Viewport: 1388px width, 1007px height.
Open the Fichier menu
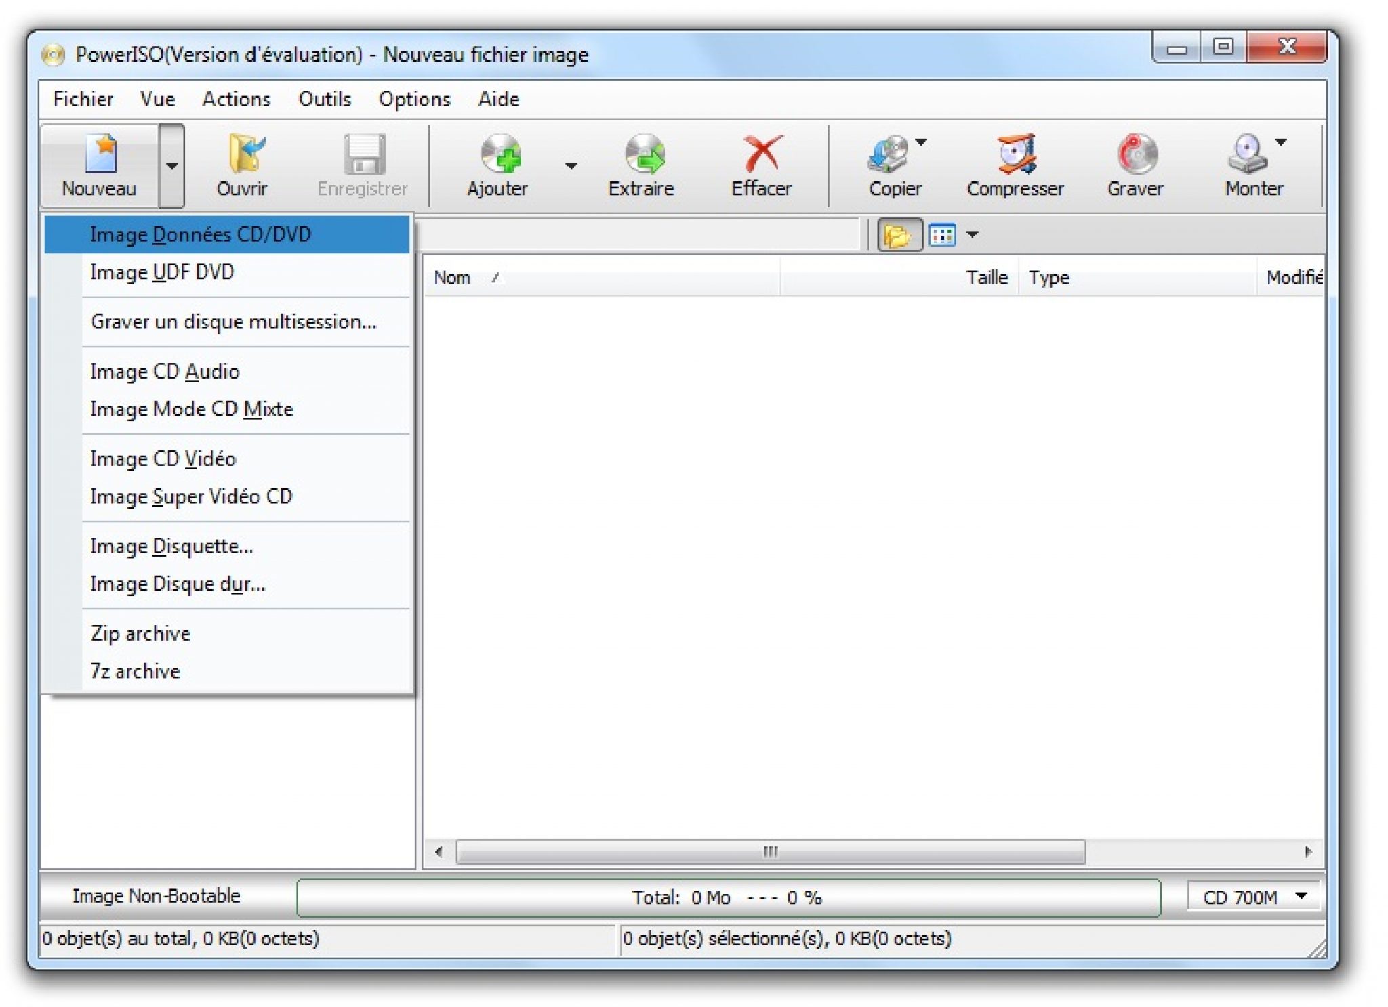click(83, 100)
